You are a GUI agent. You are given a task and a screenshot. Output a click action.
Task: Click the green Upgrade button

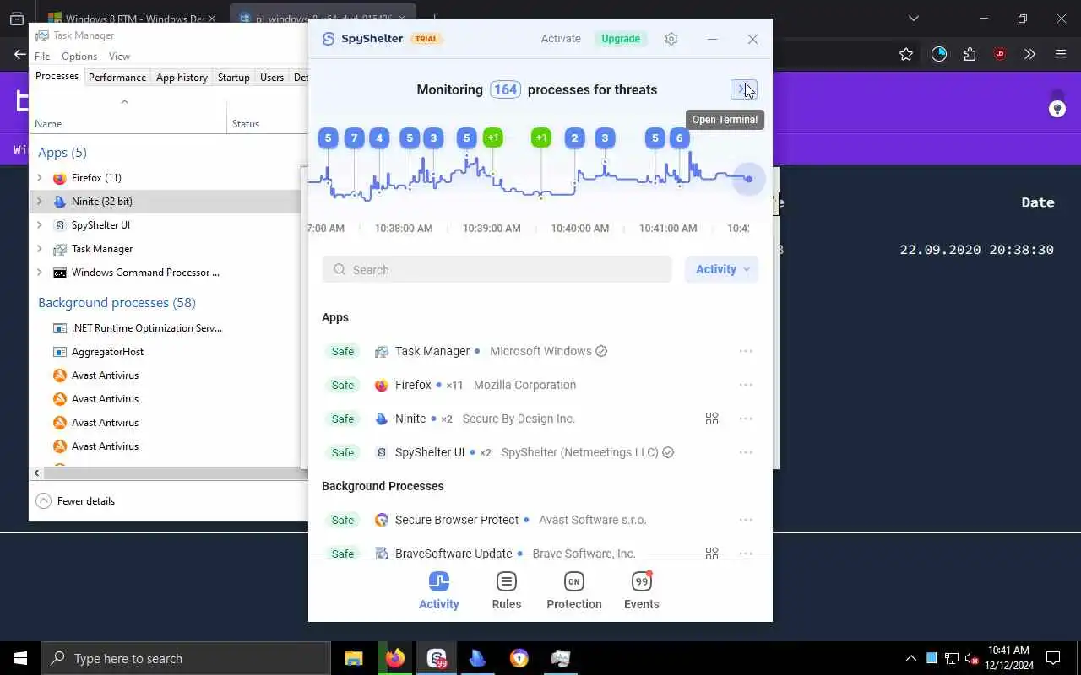(621, 39)
